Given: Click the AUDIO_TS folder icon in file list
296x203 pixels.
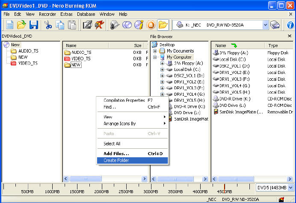Looking at the screenshot, I should 67,52.
